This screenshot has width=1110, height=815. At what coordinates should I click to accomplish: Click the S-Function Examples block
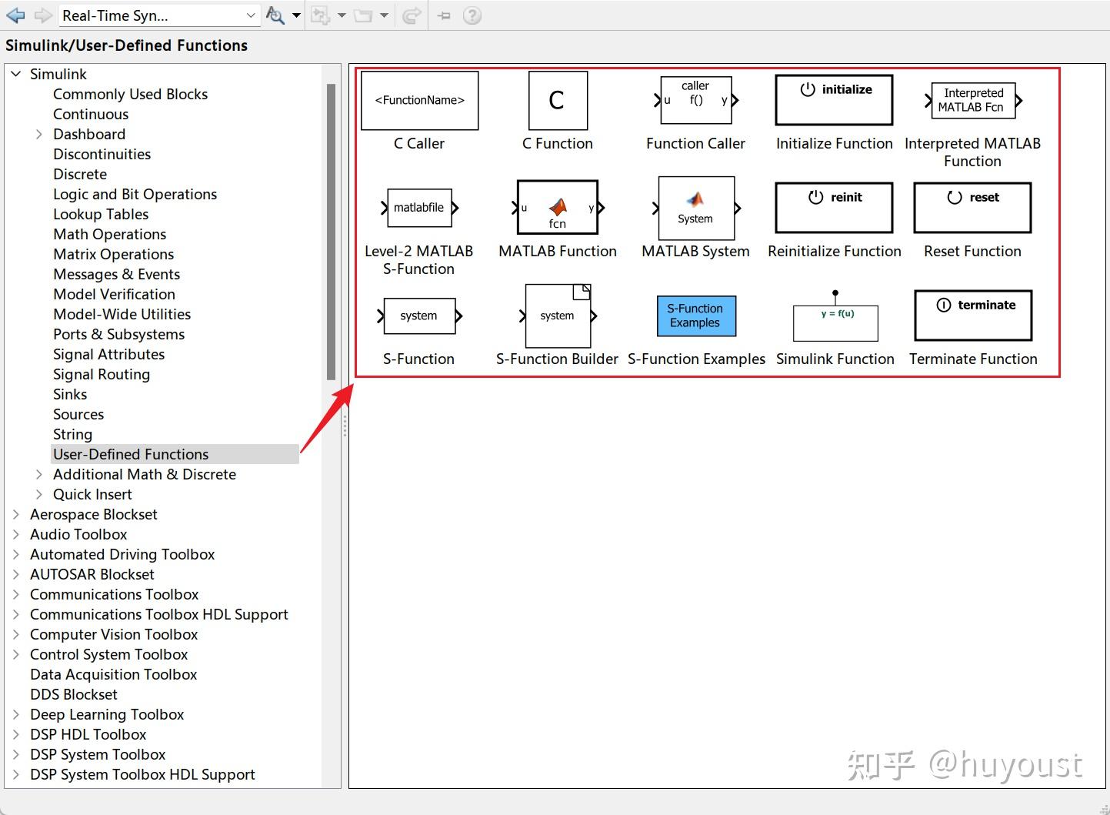[695, 316]
